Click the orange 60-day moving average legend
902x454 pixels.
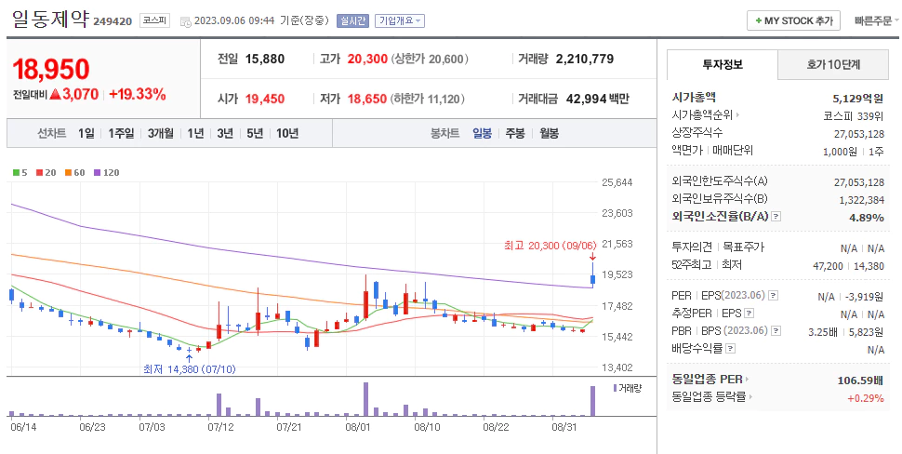[74, 173]
